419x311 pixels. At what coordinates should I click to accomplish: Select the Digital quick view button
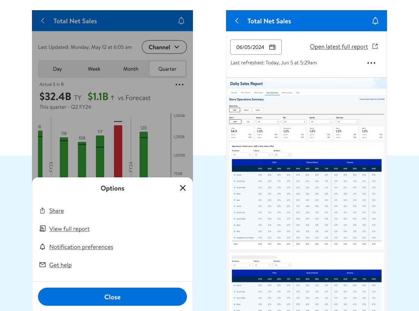[246, 110]
